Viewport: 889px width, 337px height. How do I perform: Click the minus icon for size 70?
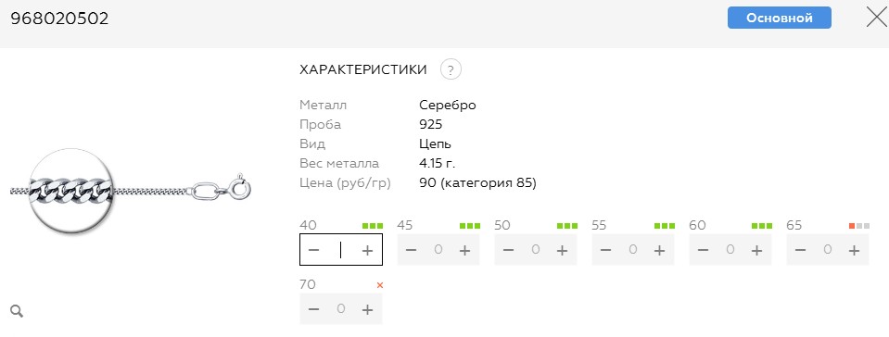(314, 309)
